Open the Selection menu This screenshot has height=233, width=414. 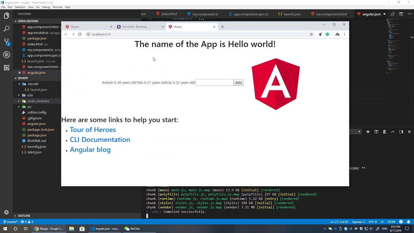point(20,7)
